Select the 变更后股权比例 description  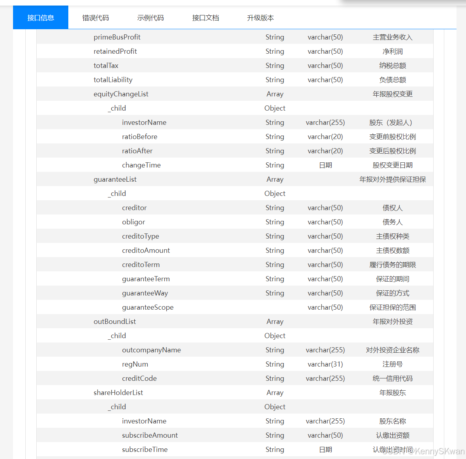(x=392, y=151)
